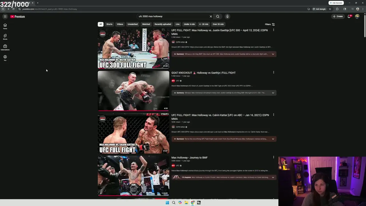Click the browser address bar URL

[50, 9]
